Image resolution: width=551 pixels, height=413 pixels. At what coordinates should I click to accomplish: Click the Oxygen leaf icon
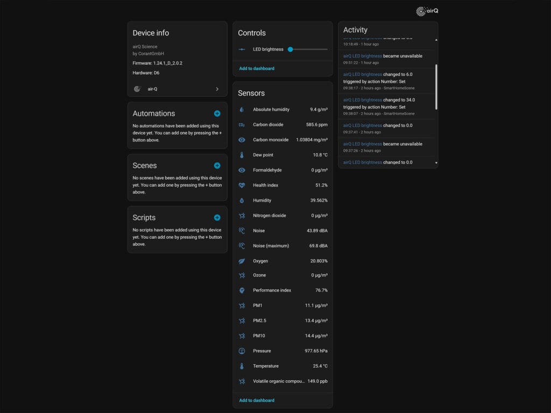click(x=242, y=261)
